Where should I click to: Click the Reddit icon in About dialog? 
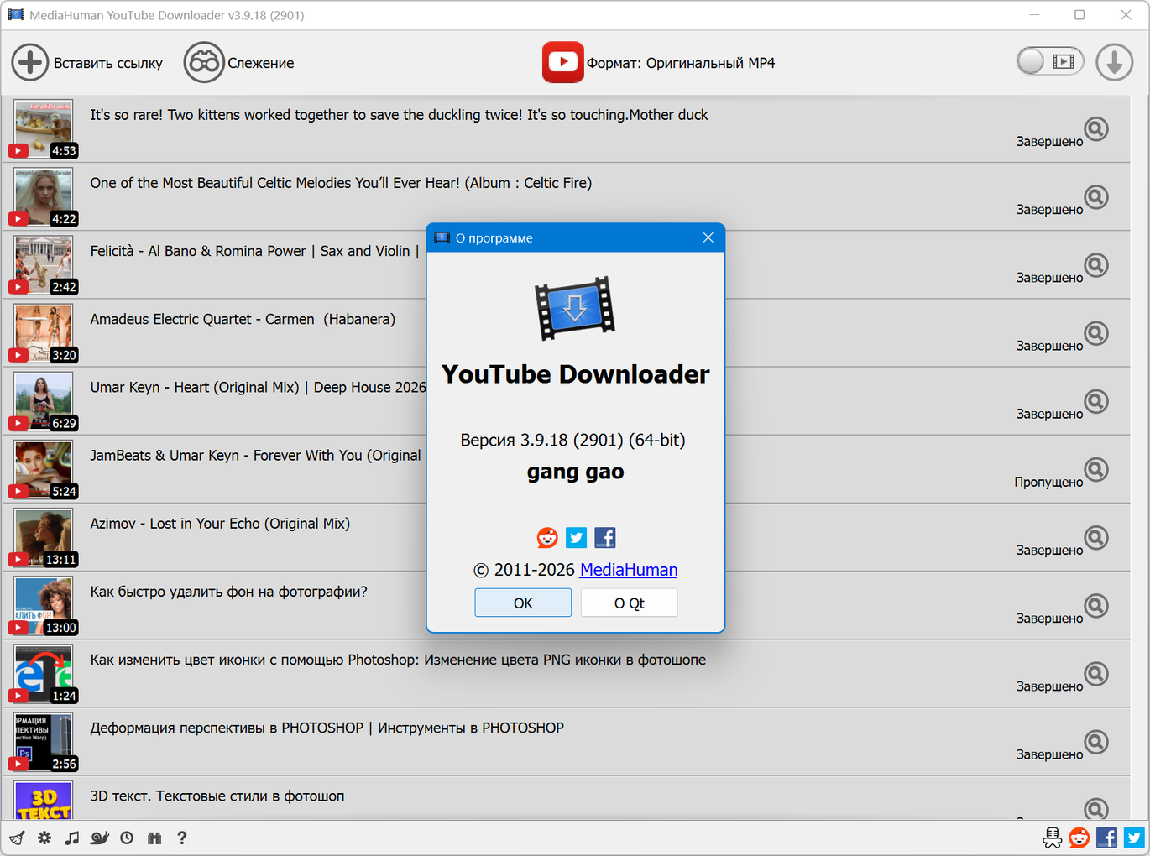547,538
